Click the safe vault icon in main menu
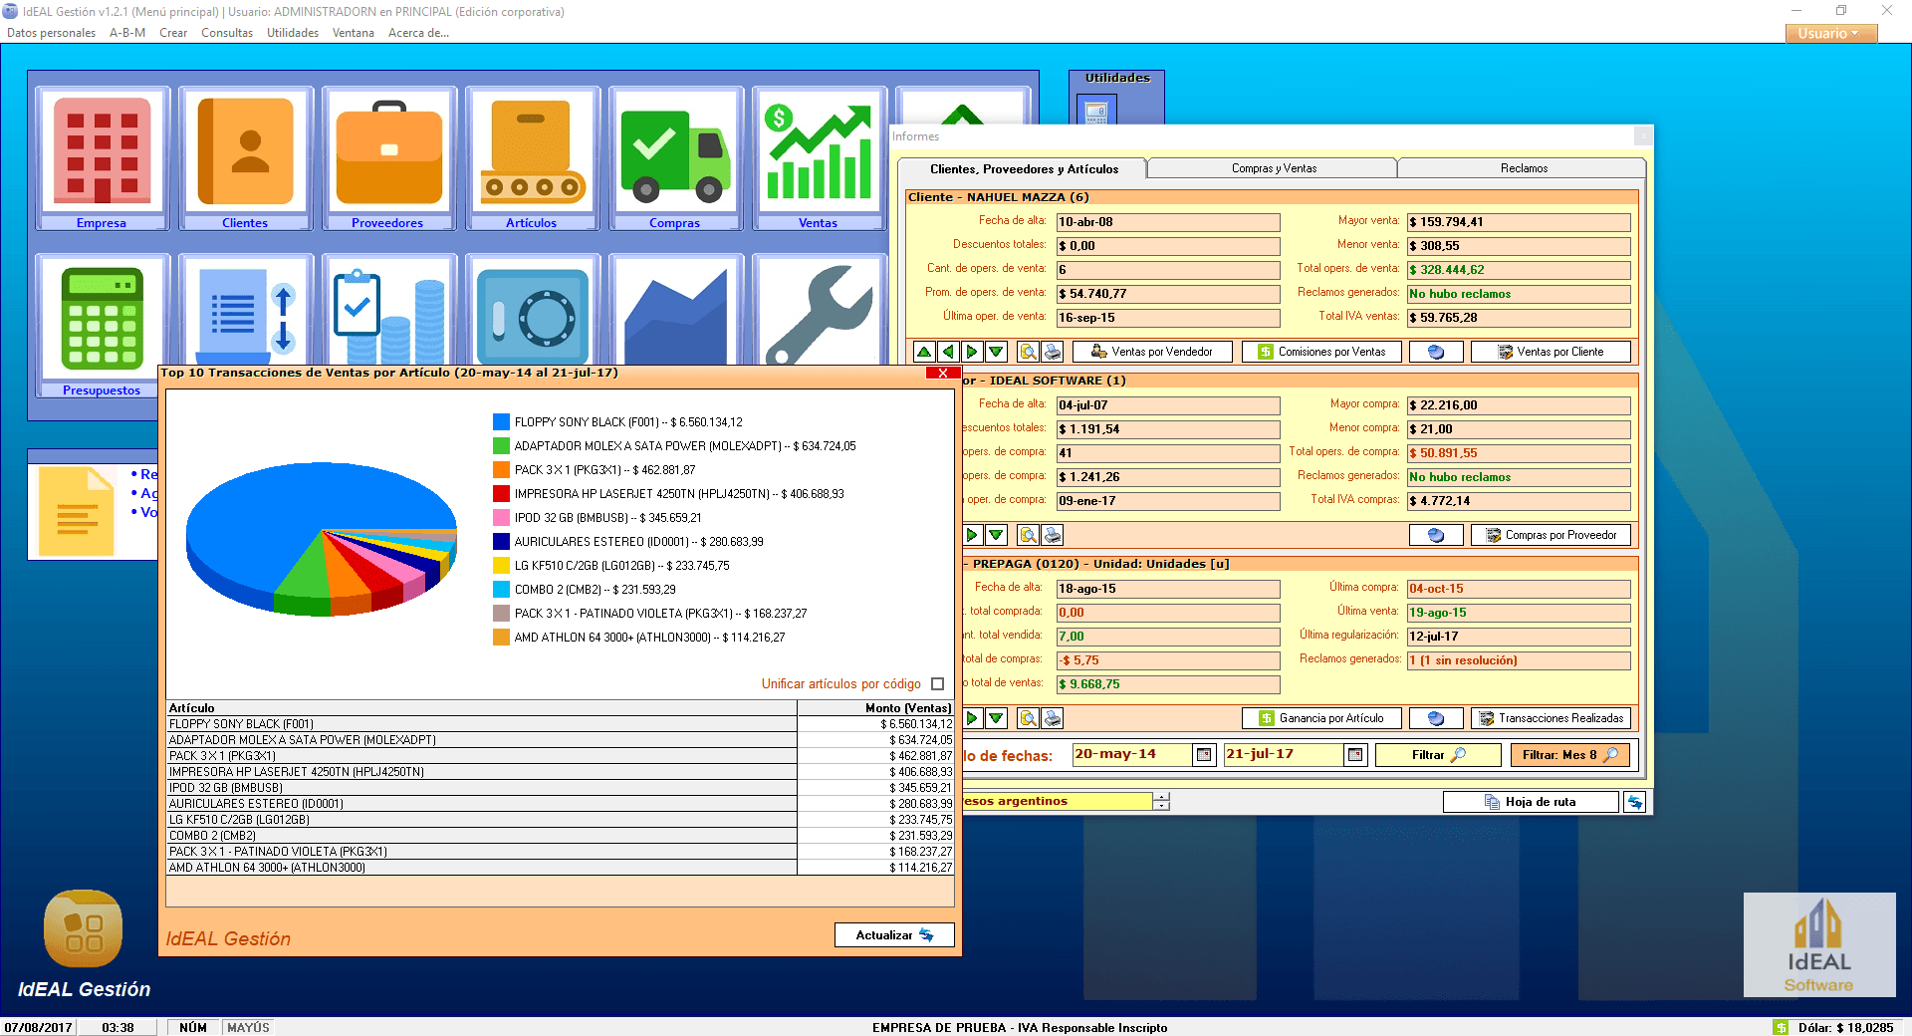 point(532,314)
